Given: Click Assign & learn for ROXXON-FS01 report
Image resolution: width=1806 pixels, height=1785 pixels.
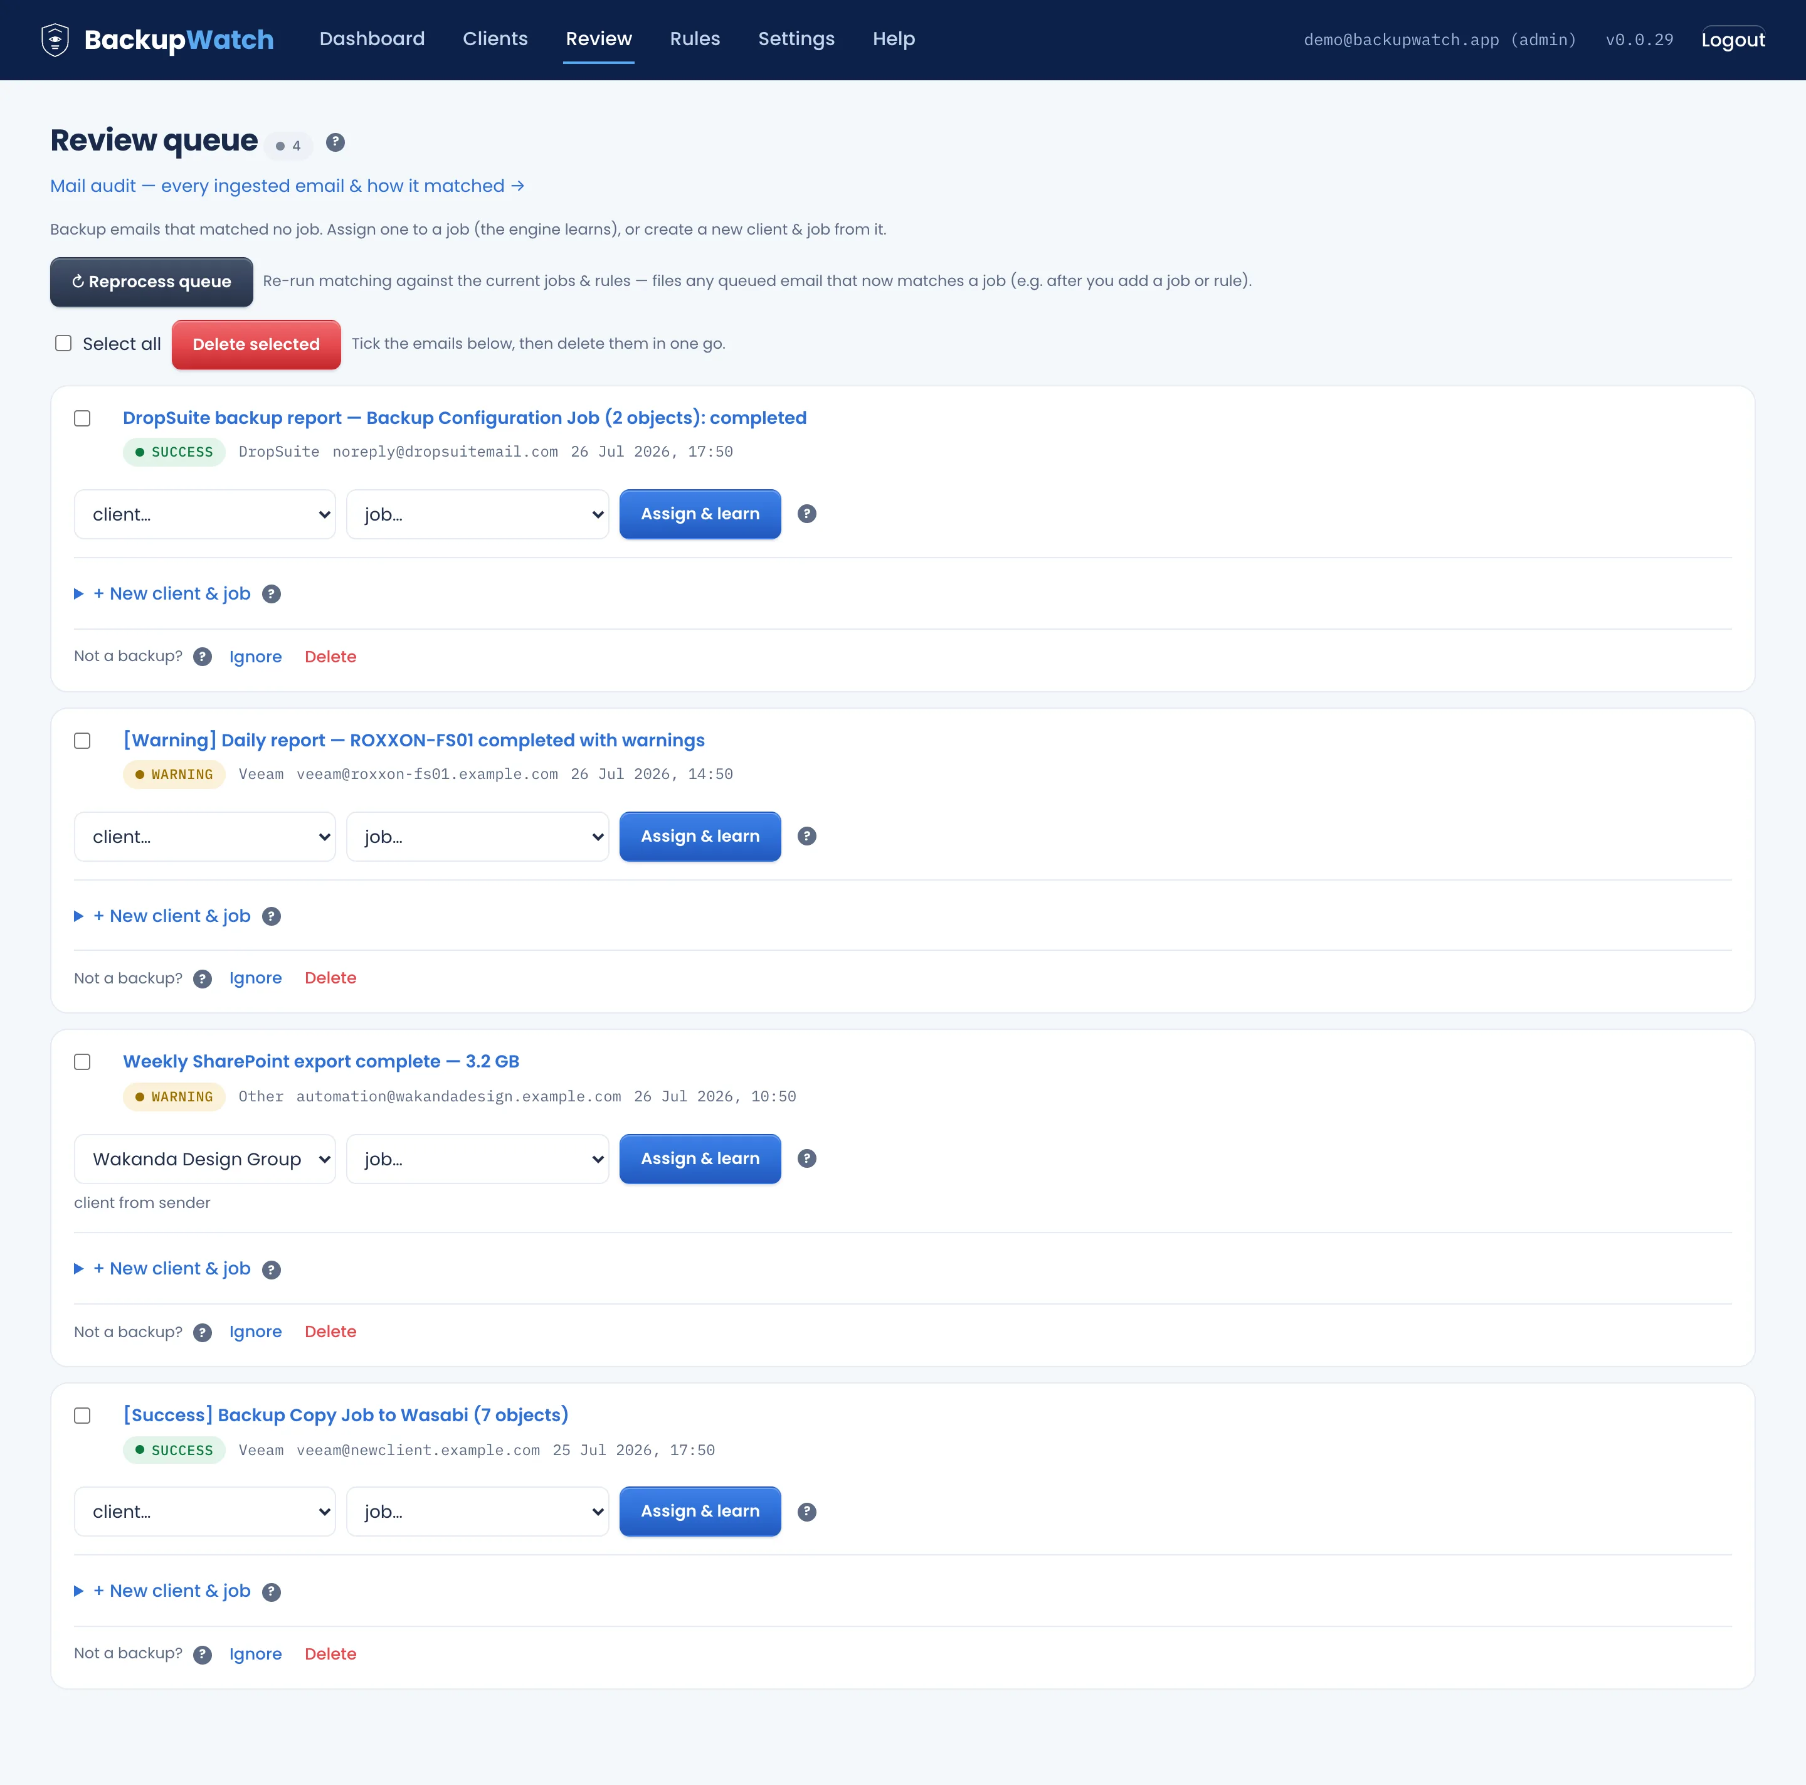Looking at the screenshot, I should [700, 836].
